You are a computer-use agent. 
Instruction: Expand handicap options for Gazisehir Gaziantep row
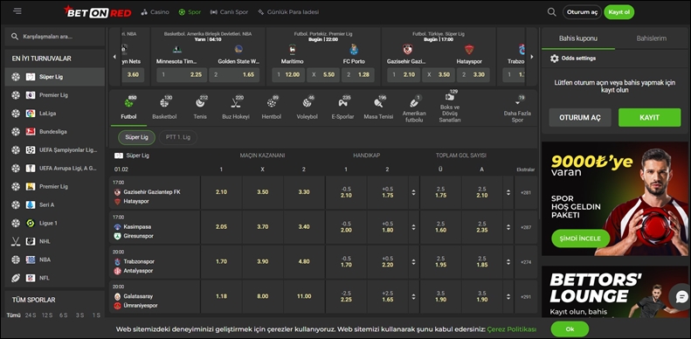pyautogui.click(x=413, y=192)
